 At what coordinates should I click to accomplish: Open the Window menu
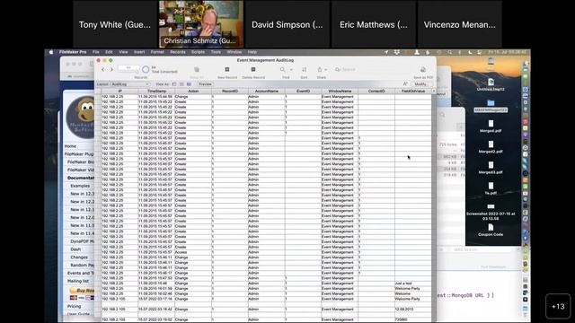click(x=234, y=52)
